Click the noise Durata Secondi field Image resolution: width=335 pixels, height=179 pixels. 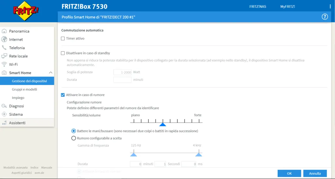click(x=160, y=164)
